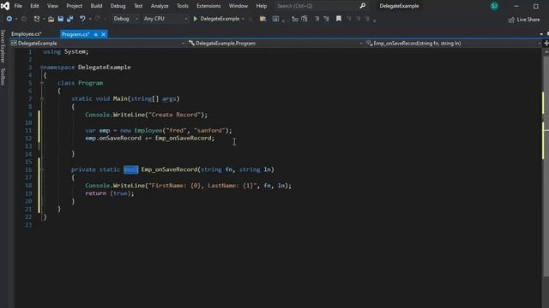This screenshot has width=549, height=308.
Task: Click the New Project toolbar icon
Action: (x=36, y=19)
